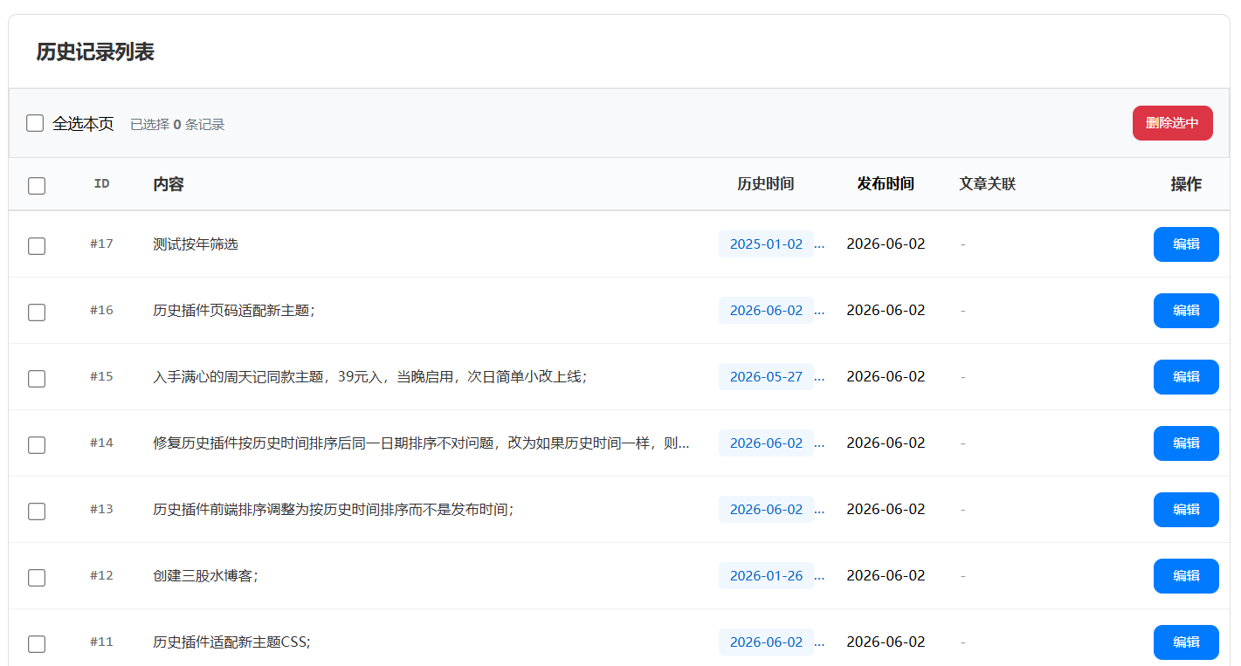
Task: Check the 全选本页 checkbox
Action: point(35,123)
